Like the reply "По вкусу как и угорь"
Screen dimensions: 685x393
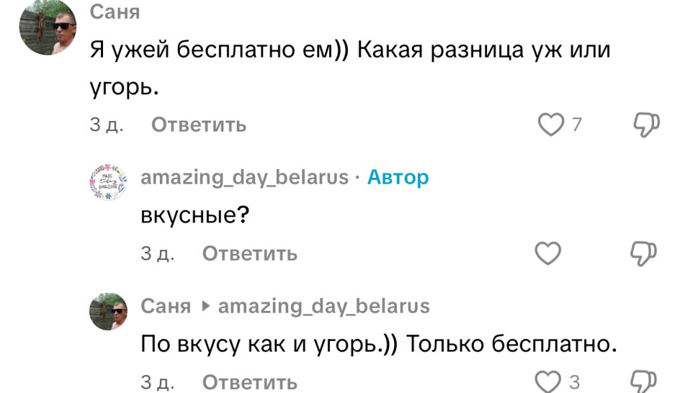click(x=550, y=381)
